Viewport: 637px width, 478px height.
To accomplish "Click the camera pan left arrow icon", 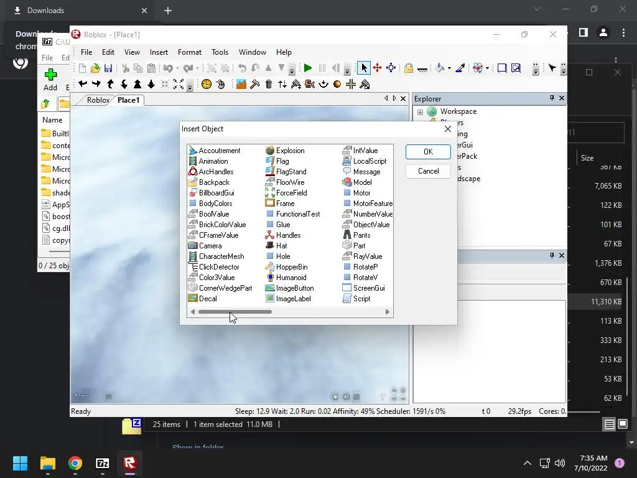I will pyautogui.click(x=83, y=84).
